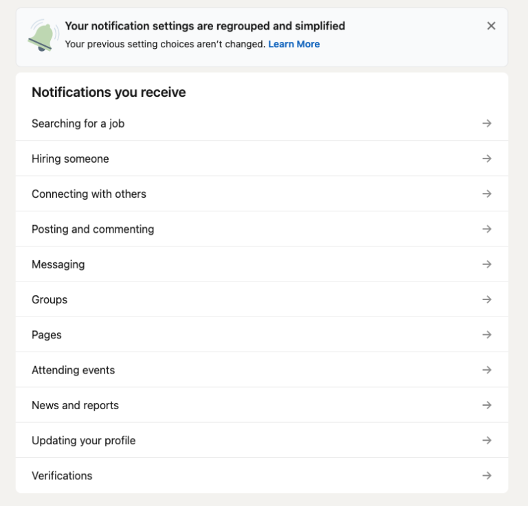Screen dimensions: 528x506
Task: Click arrow icon beside Messaging
Action: click(x=487, y=264)
